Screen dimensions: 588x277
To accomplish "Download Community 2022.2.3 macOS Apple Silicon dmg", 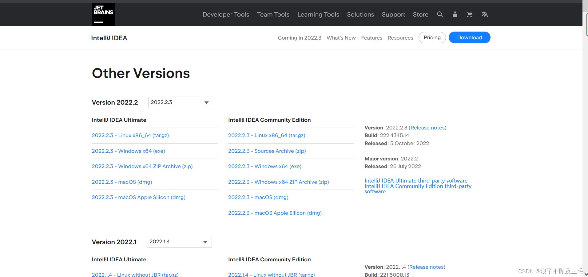I will pyautogui.click(x=275, y=213).
